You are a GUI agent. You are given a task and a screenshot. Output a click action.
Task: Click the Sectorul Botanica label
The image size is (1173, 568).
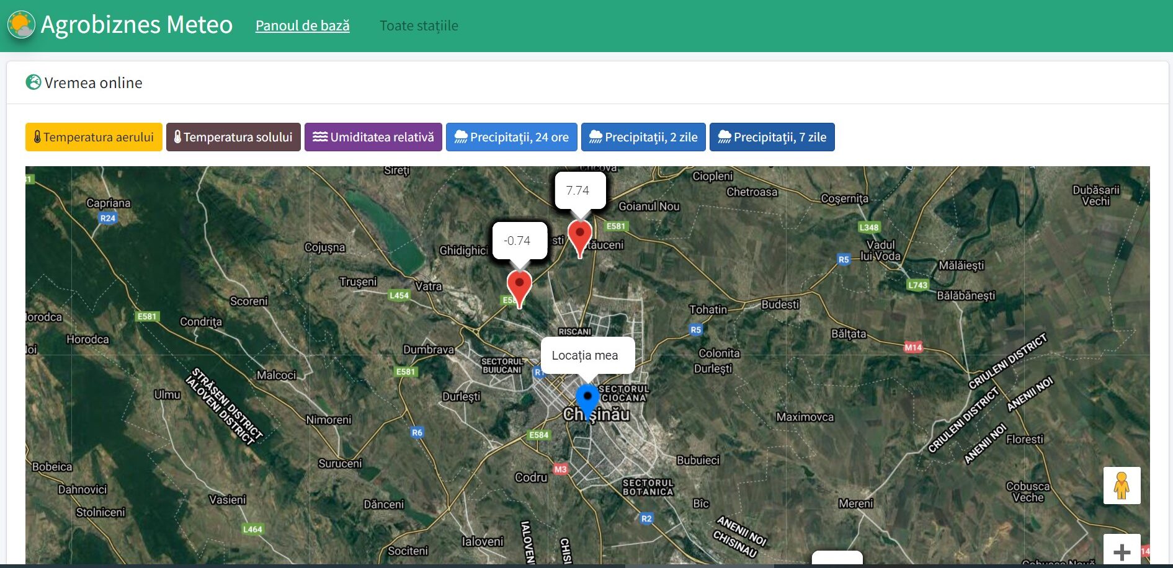tap(648, 487)
